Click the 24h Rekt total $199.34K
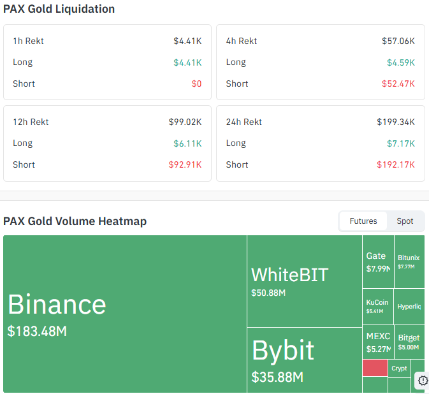The height and width of the screenshot is (394, 429). 396,122
